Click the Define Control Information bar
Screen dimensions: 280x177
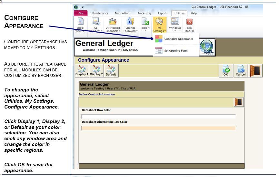click(161, 94)
